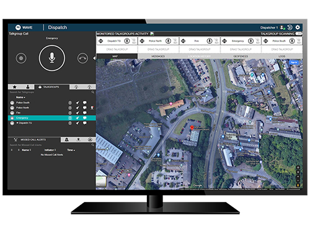Toggle microphone on Police North monitored talkgroup
Screen dimensions: 310x233
point(168,41)
